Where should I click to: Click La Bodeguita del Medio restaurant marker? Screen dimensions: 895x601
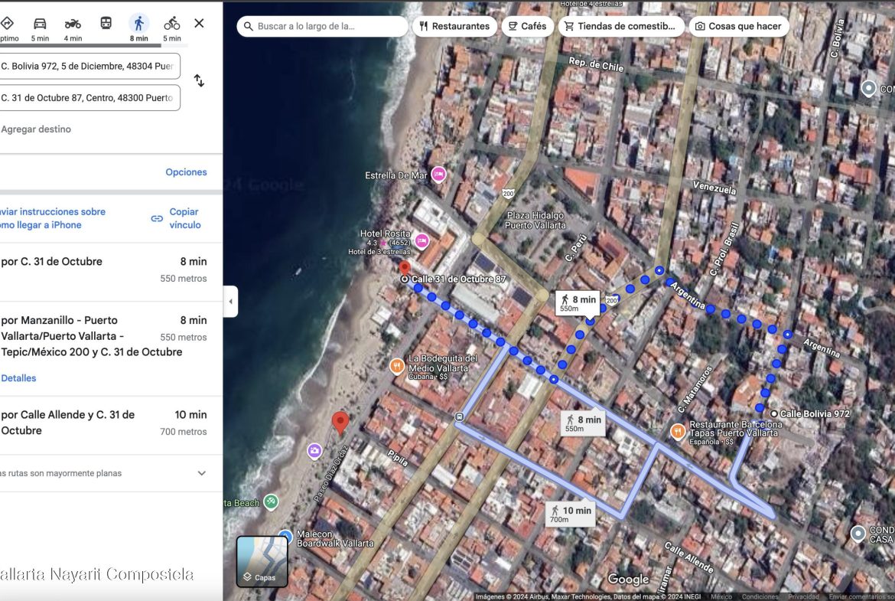[x=396, y=366]
